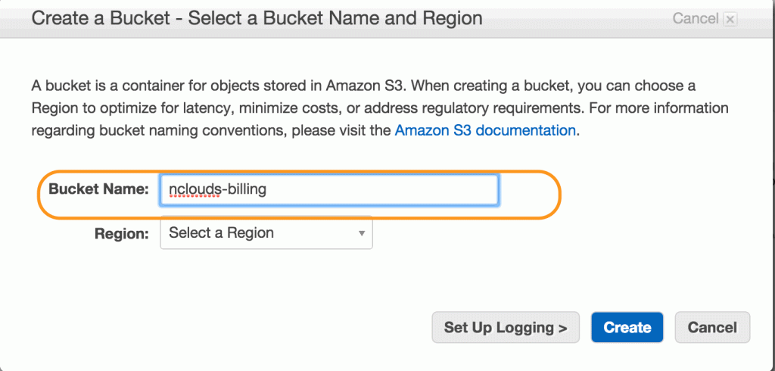Focus the Bucket Name text field
This screenshot has width=775, height=371.
[328, 189]
